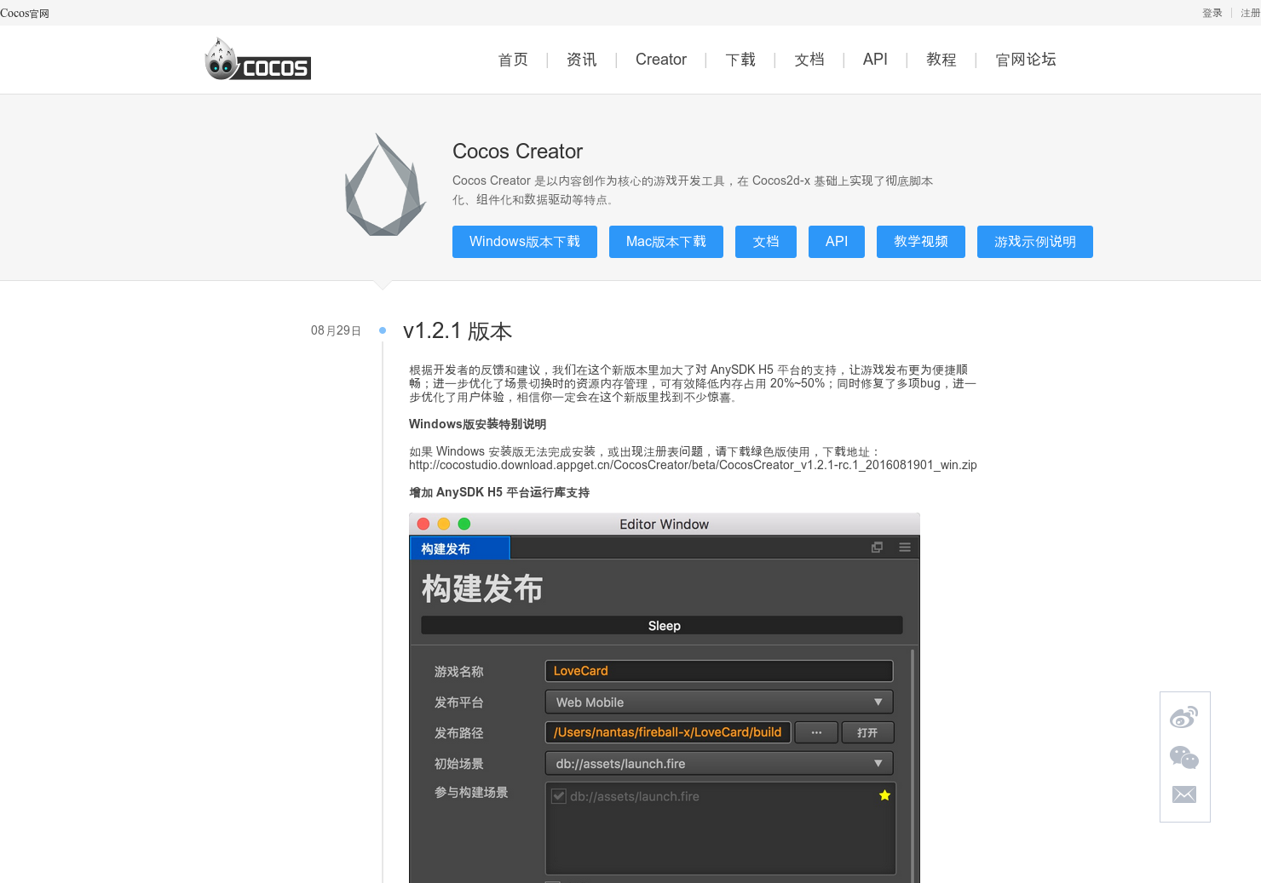Viewport: 1261px width, 883px height.
Task: Open 资讯 in the navigation bar
Action: [582, 60]
